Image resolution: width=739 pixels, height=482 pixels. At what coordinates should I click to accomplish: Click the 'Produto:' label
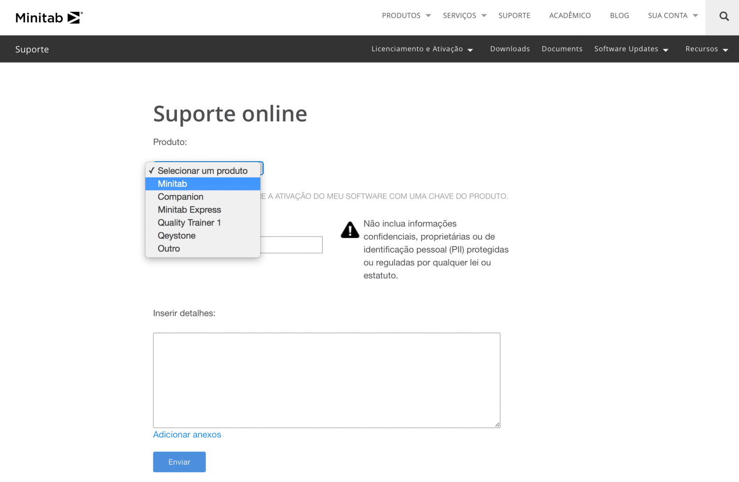170,142
